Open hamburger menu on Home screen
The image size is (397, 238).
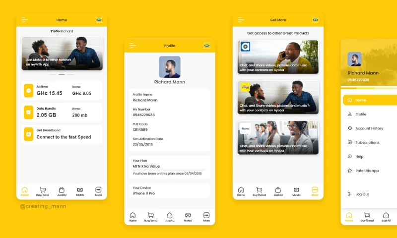pos(24,20)
